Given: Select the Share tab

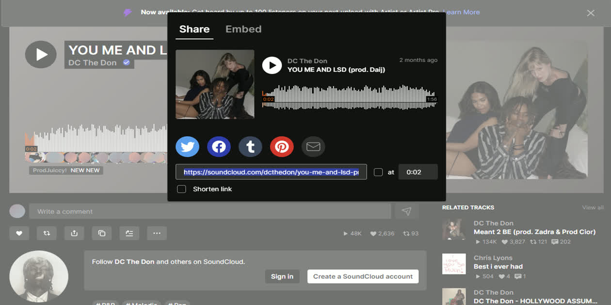Looking at the screenshot, I should [194, 29].
